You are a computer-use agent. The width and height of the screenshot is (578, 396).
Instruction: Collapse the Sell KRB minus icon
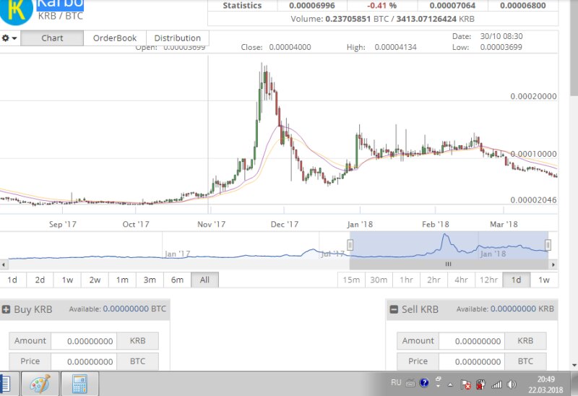pos(394,309)
